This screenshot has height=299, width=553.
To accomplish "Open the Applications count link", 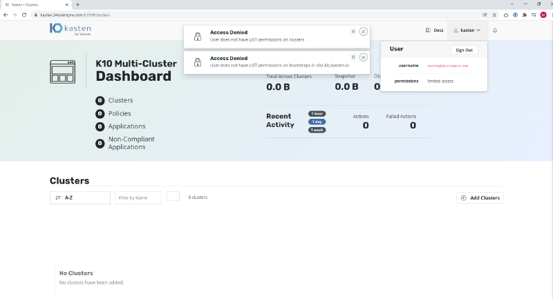I will (x=120, y=126).
